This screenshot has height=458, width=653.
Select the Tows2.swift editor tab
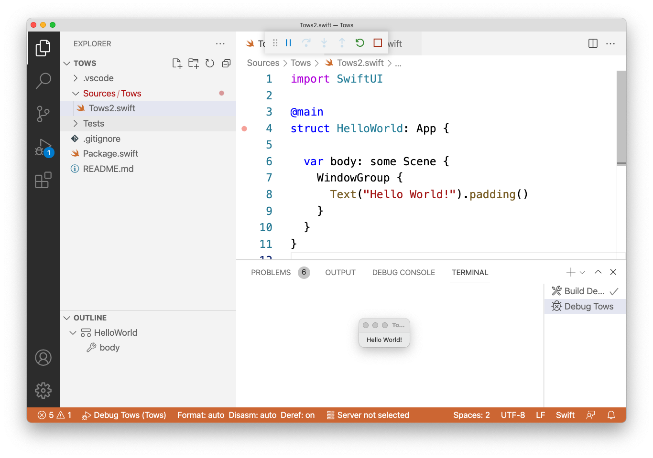click(255, 43)
